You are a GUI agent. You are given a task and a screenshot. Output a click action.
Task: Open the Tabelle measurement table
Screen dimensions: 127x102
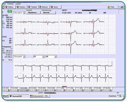pos(33,7)
